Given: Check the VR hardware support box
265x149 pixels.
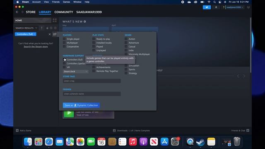Looking at the screenshot, I should pyautogui.click(x=64, y=67).
